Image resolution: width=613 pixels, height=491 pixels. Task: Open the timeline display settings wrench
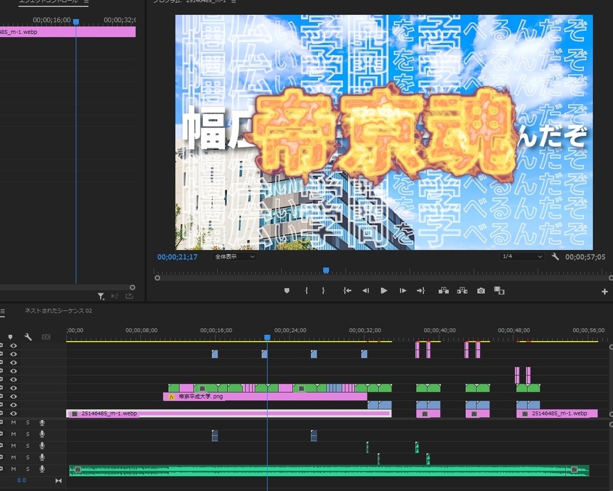[x=28, y=337]
